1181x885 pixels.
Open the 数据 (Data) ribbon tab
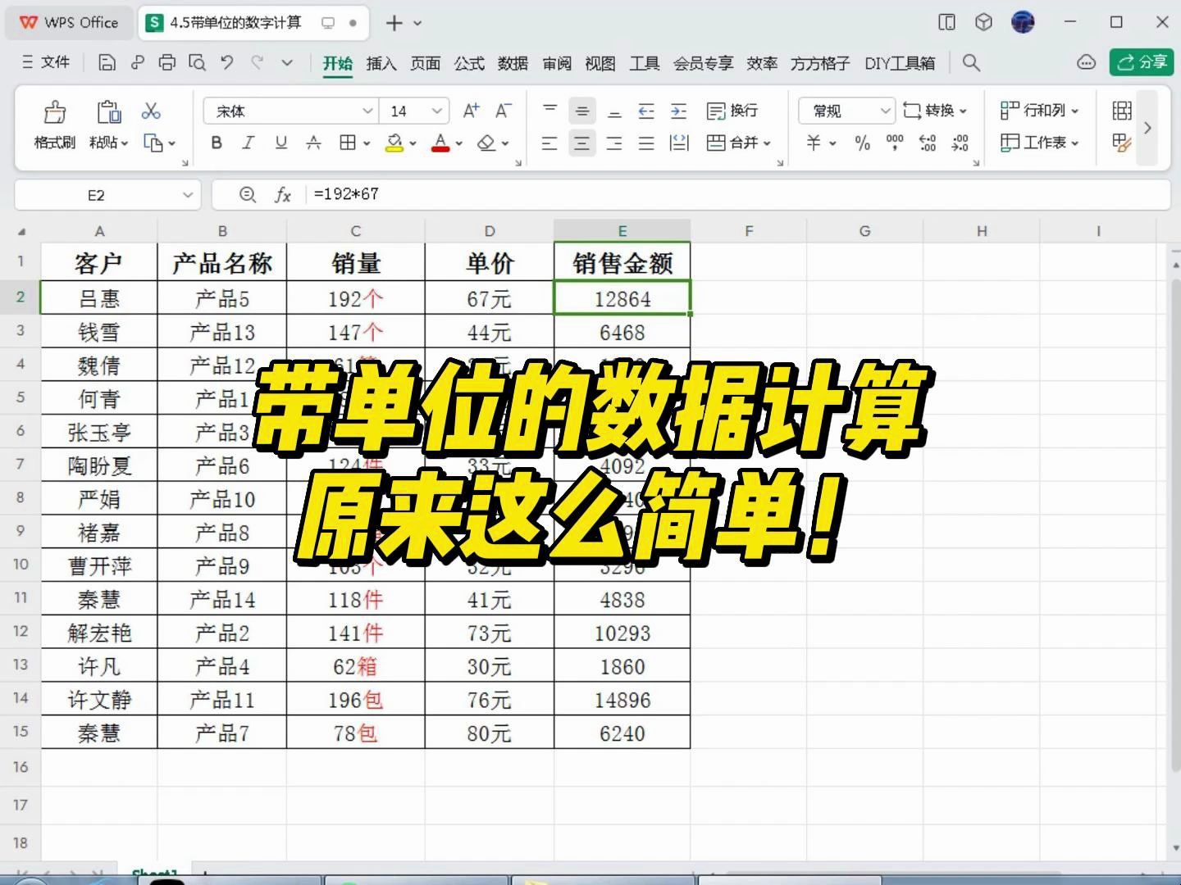(513, 63)
